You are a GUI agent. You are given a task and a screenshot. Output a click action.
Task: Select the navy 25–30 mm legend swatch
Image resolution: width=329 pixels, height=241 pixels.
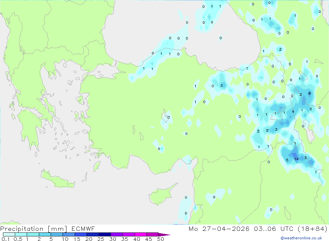click(x=105, y=234)
